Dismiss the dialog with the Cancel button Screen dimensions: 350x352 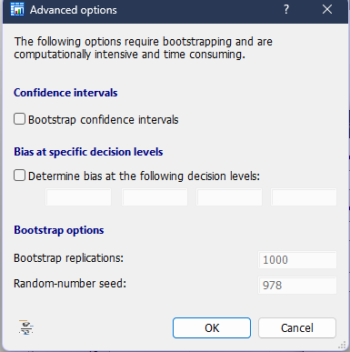(297, 327)
